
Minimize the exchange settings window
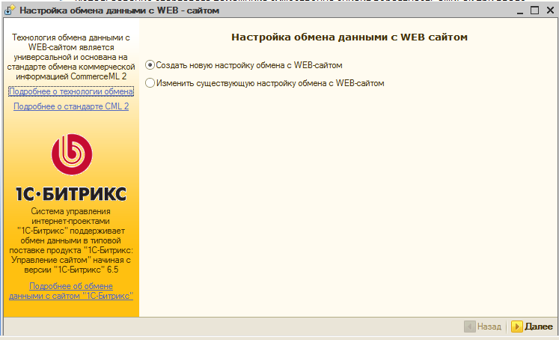click(520, 10)
